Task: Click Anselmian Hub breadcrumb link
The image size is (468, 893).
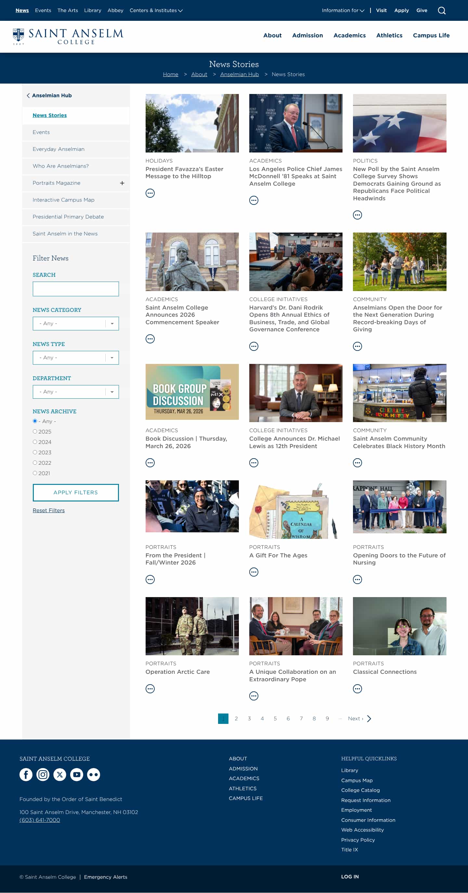Action: (x=240, y=74)
